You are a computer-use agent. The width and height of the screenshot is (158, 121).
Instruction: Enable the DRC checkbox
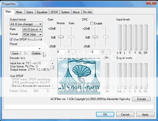(92, 23)
